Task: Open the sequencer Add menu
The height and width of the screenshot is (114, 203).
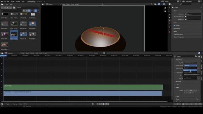Action: (x=37, y=53)
